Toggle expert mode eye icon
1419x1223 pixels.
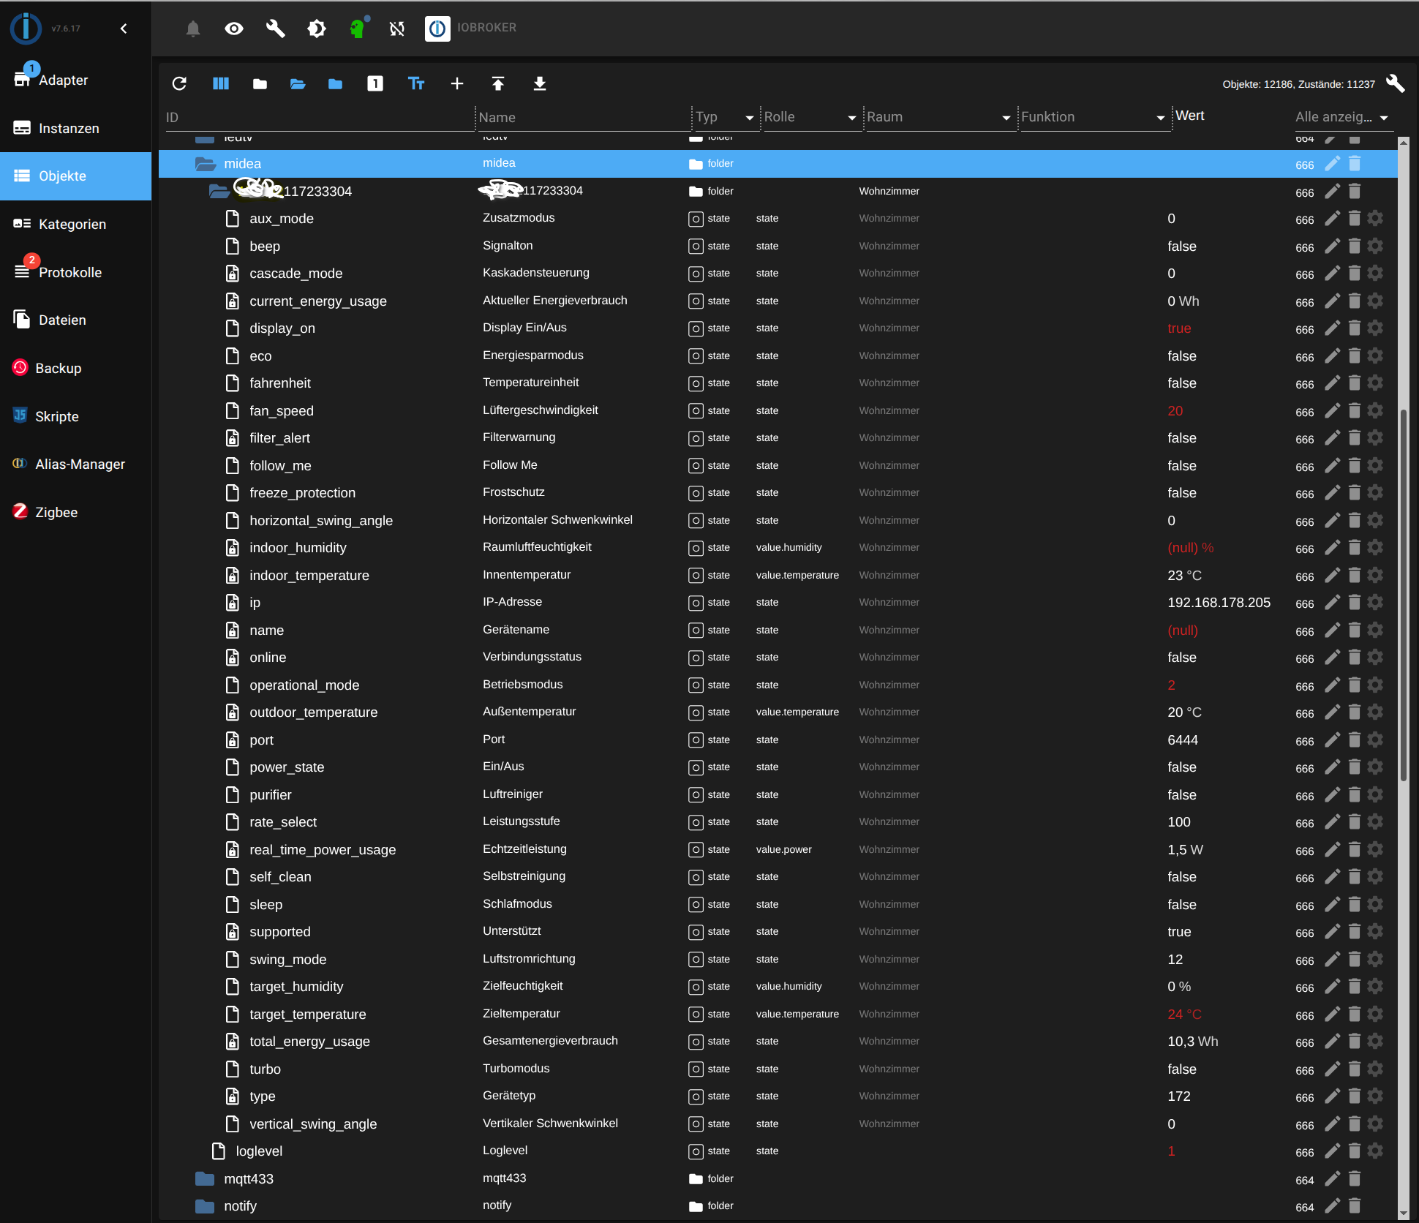(234, 29)
